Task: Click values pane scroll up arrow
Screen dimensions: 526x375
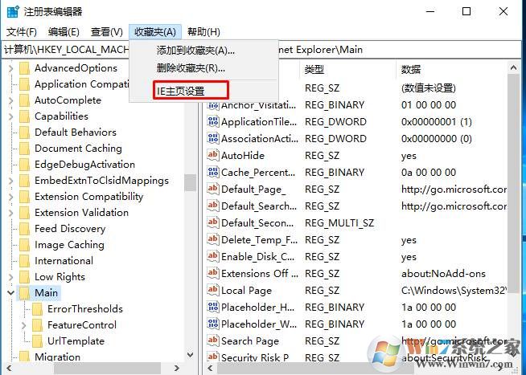Action: (x=513, y=68)
